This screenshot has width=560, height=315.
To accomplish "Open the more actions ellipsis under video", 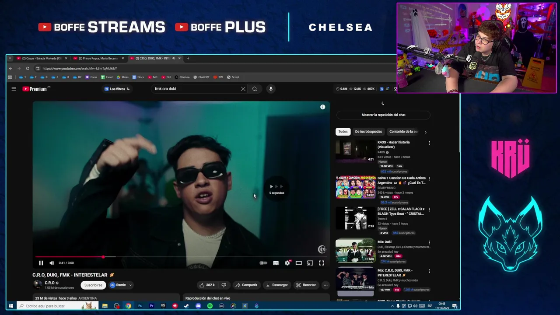I will coord(325,285).
